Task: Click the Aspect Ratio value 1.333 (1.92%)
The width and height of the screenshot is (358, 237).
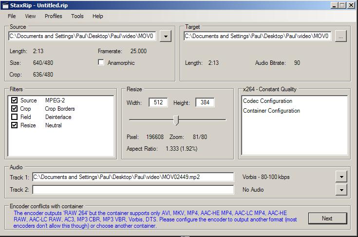Action: click(x=182, y=149)
